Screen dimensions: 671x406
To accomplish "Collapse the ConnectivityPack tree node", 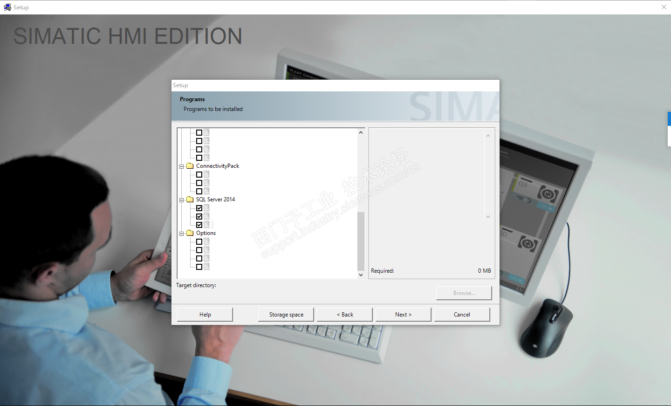I will tap(182, 166).
